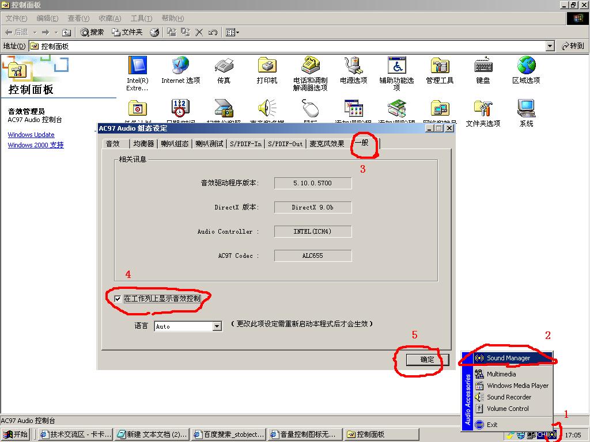
Task: Open the sounds and multimedia speaker icon
Action: (x=267, y=108)
